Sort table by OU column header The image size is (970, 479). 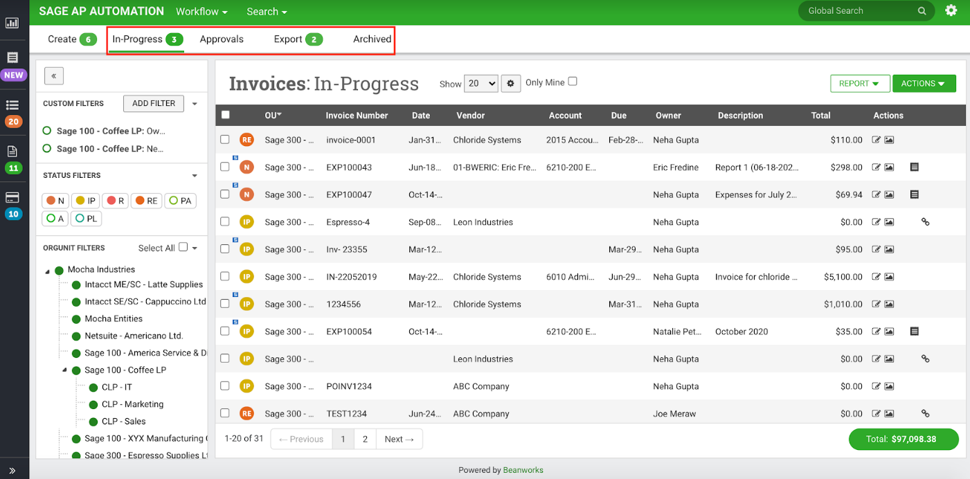pyautogui.click(x=273, y=115)
